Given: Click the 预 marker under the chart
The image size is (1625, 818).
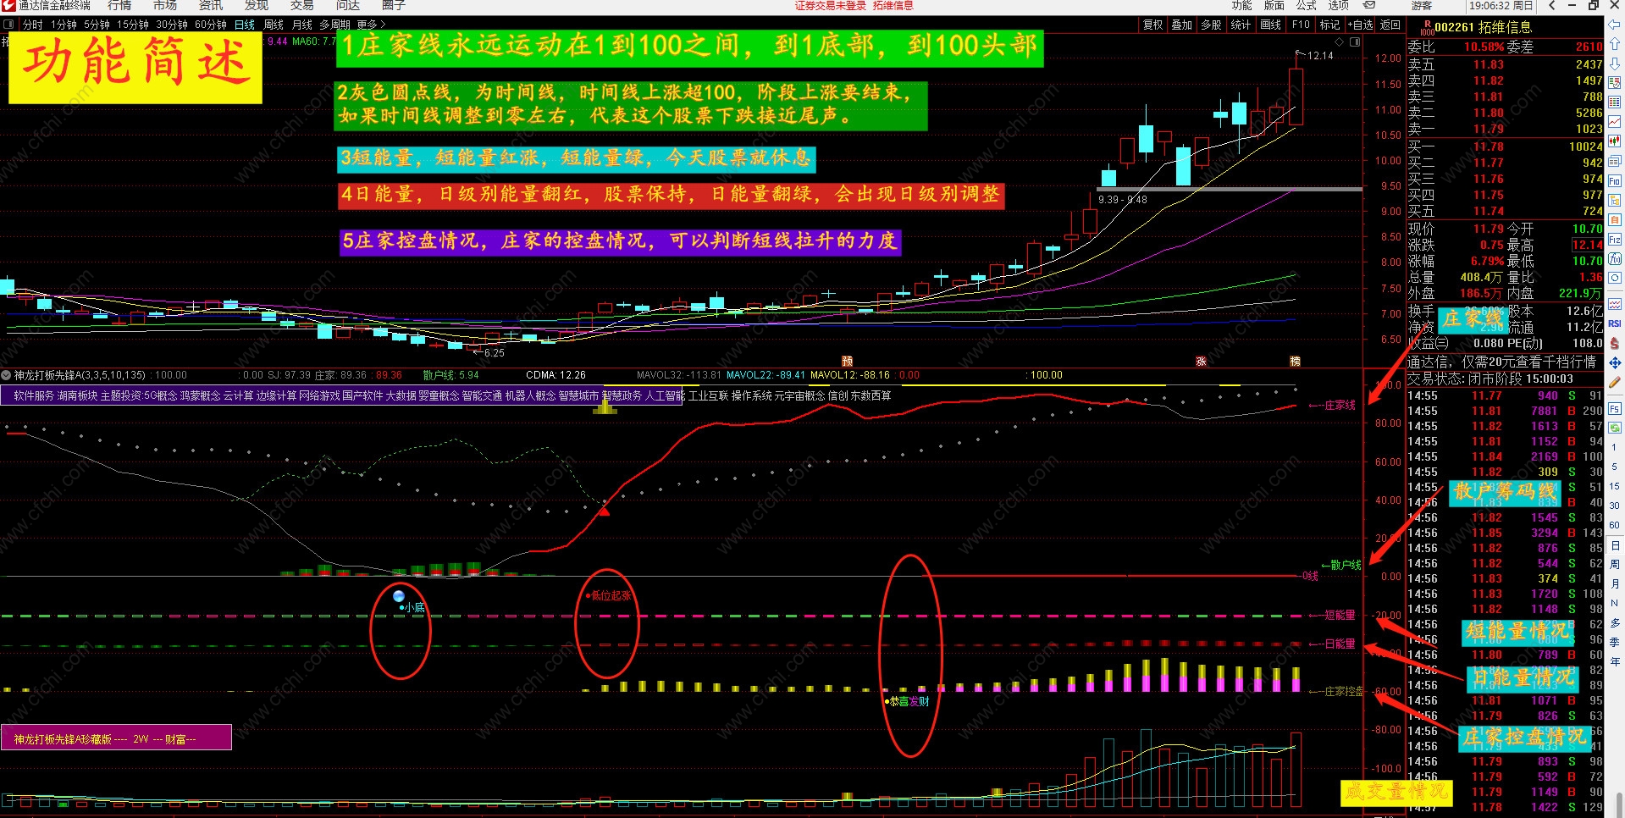Looking at the screenshot, I should 847,362.
